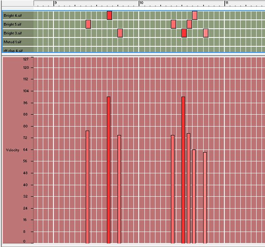Click bar 10 marker in the ruler
This screenshot has height=247, width=265.
pyautogui.click(x=141, y=3)
